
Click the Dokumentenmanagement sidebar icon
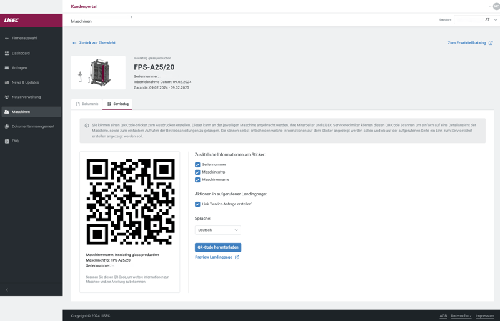click(7, 127)
